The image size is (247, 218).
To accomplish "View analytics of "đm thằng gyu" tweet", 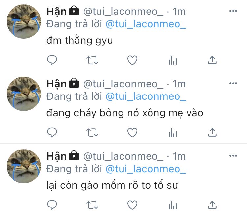I will tap(173, 60).
